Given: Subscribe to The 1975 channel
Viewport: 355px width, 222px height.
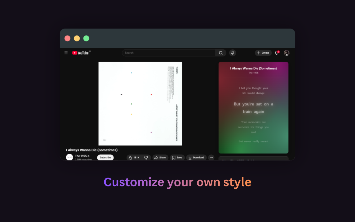Looking at the screenshot, I should coord(105,157).
